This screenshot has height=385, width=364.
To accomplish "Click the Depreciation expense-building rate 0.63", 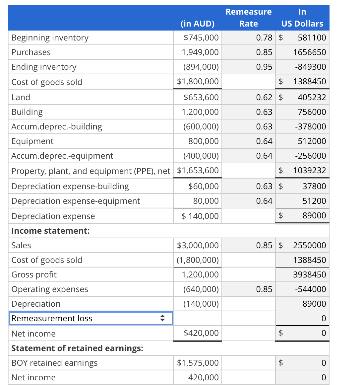I will [x=249, y=186].
